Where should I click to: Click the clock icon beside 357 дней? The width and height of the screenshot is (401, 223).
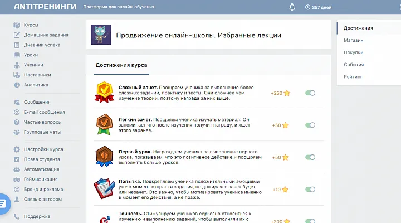click(308, 7)
